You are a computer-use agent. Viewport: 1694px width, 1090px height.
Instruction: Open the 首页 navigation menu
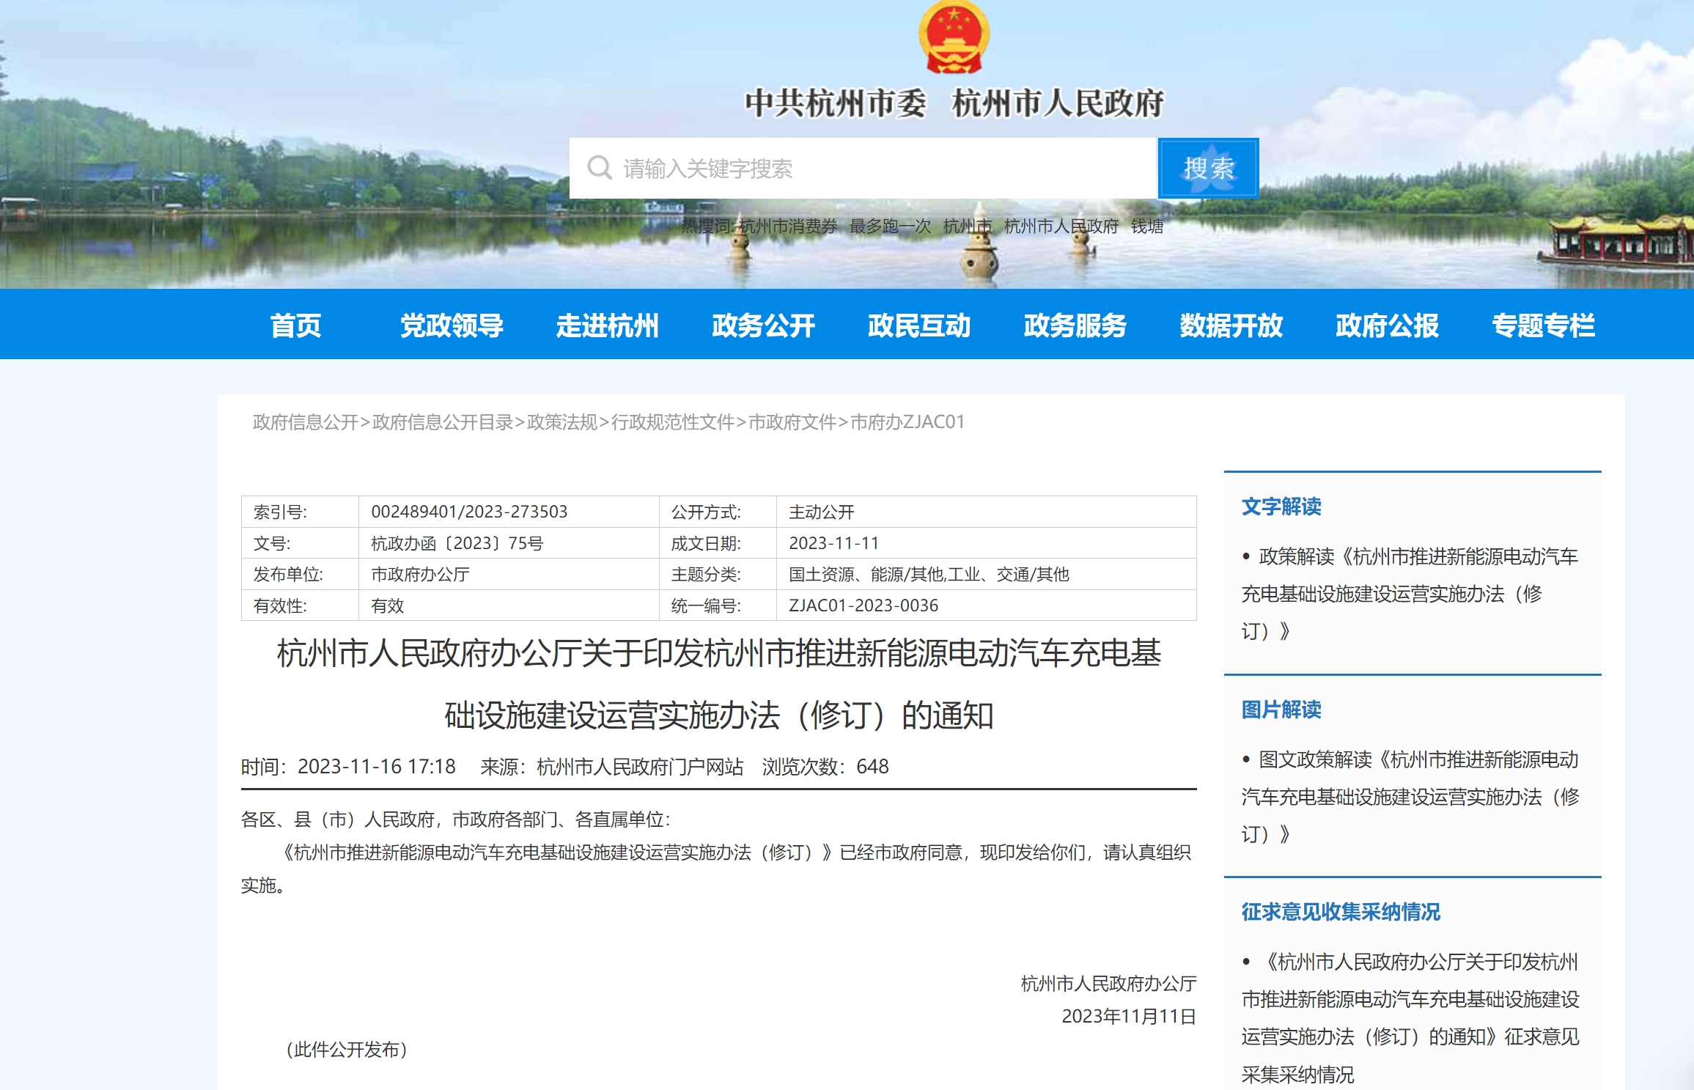pos(295,327)
